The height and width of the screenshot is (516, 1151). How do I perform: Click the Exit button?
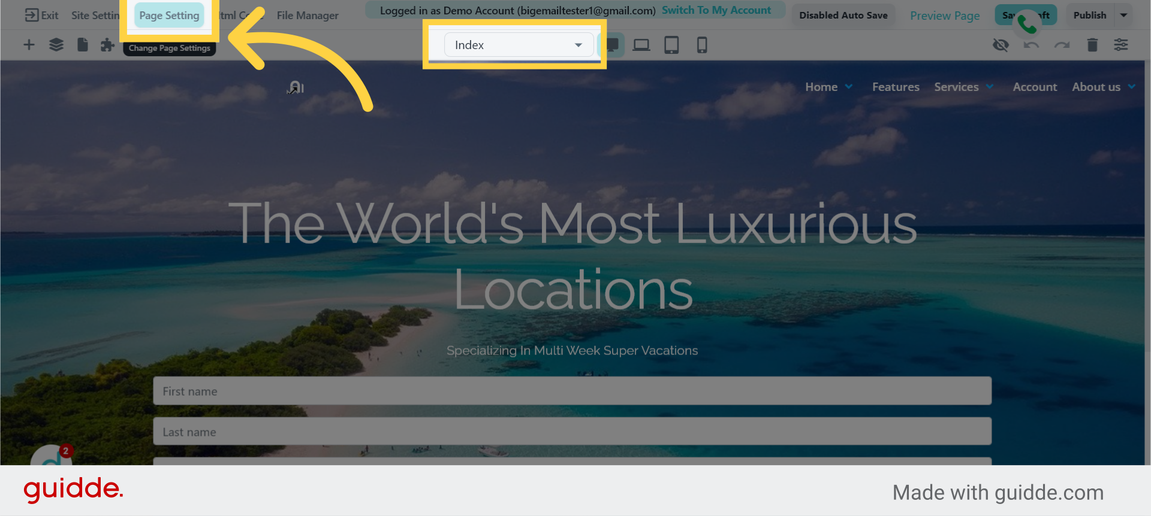(x=41, y=16)
